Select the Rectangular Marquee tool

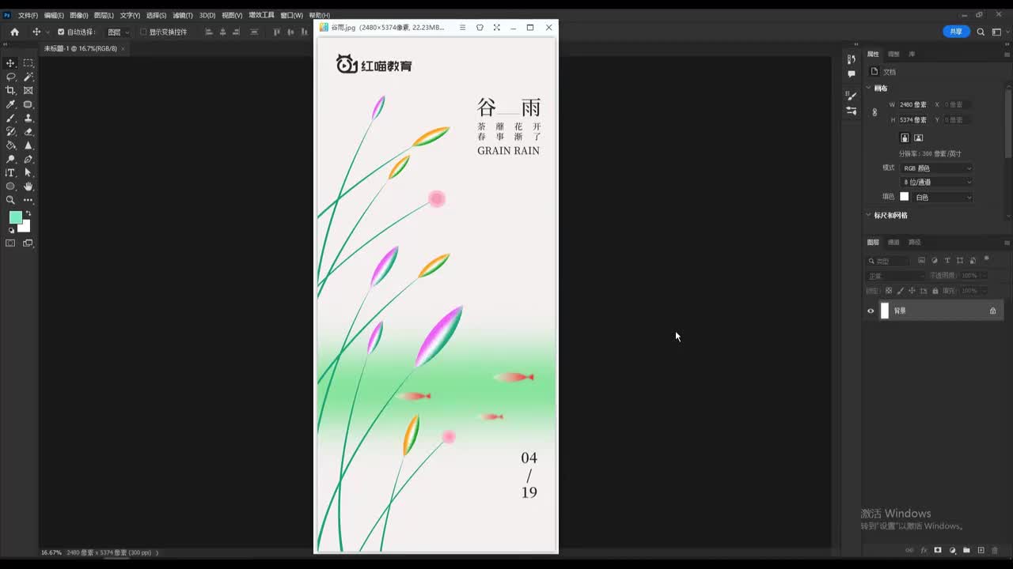28,63
